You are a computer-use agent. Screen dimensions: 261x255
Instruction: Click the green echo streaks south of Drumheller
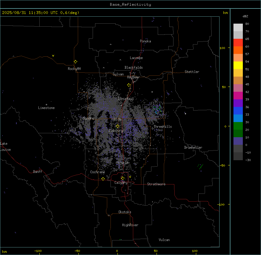(200, 166)
